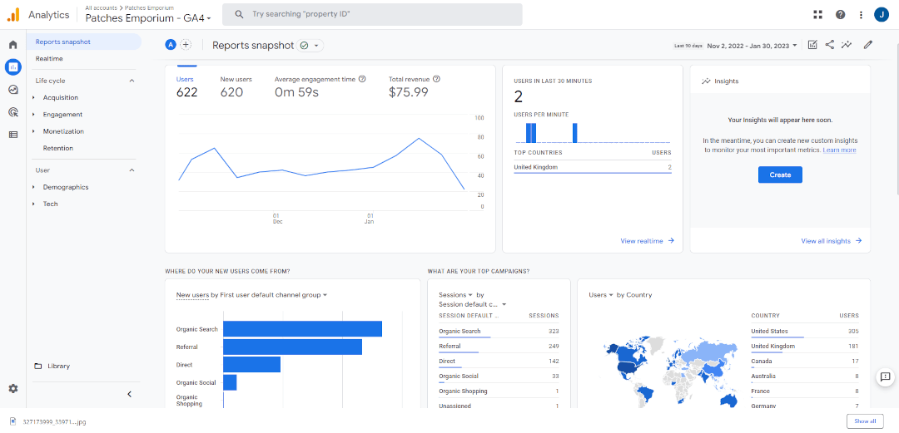899x433 pixels.
Task: Expand Tech in navigation
Action: tap(34, 204)
